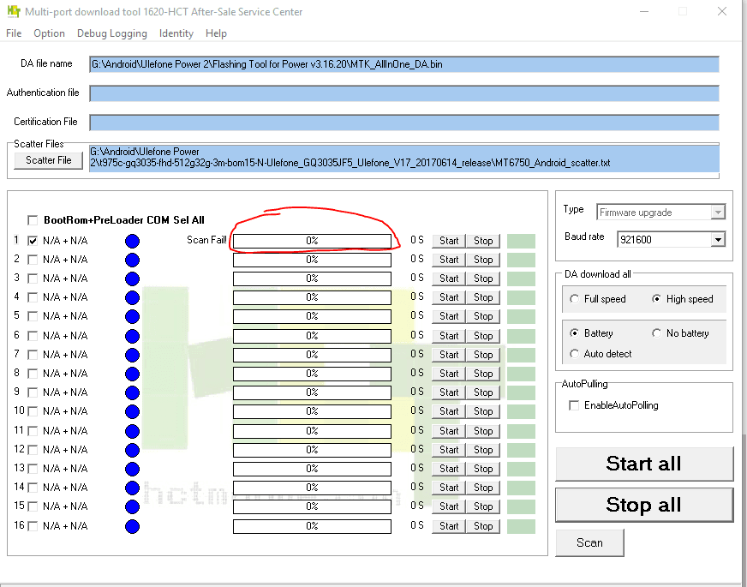Click Start for port 15

(x=449, y=506)
